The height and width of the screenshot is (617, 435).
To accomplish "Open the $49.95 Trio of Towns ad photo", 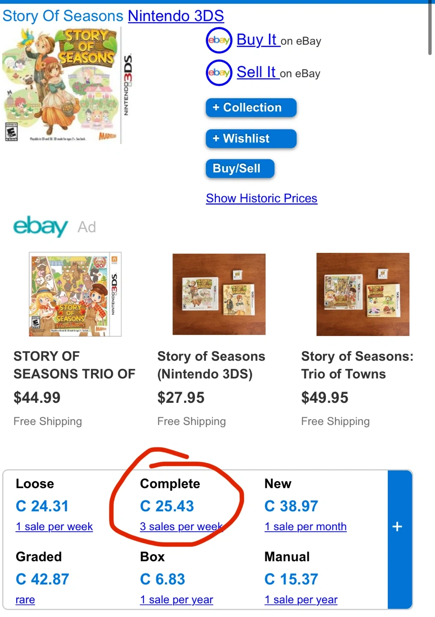I will click(363, 294).
